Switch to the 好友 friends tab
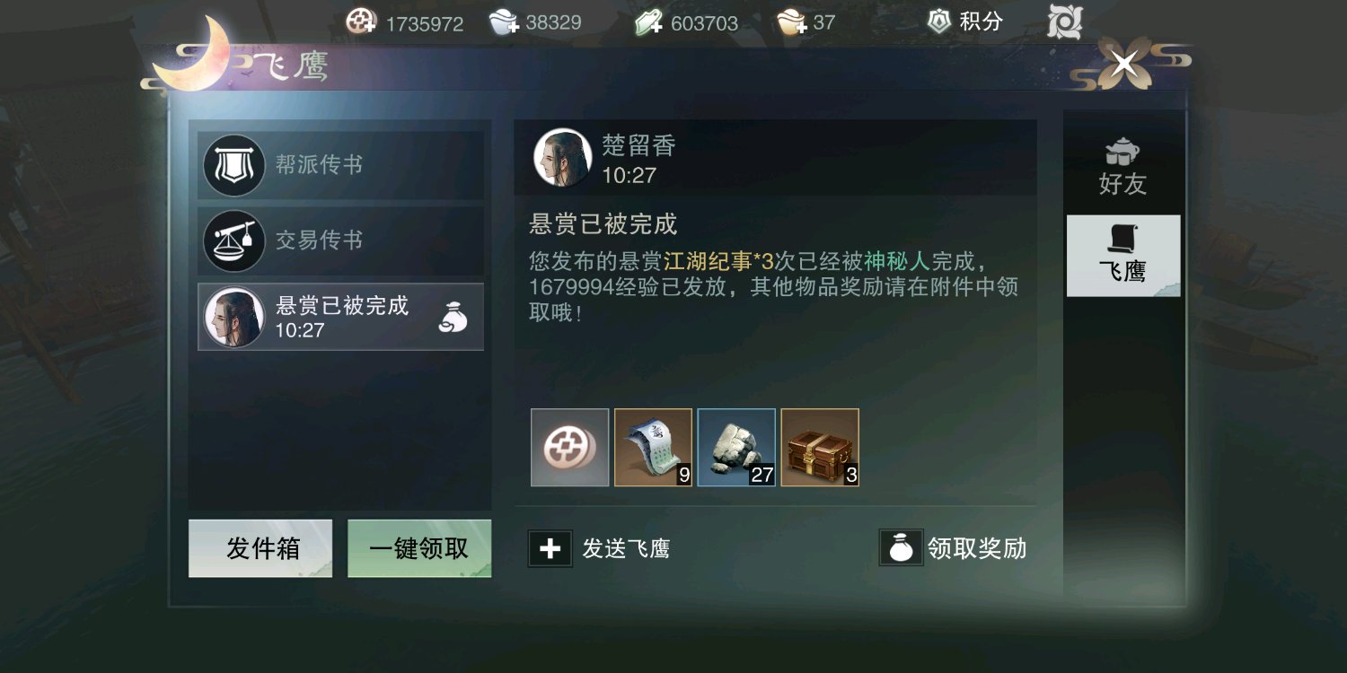This screenshot has height=673, width=1347. [x=1122, y=166]
